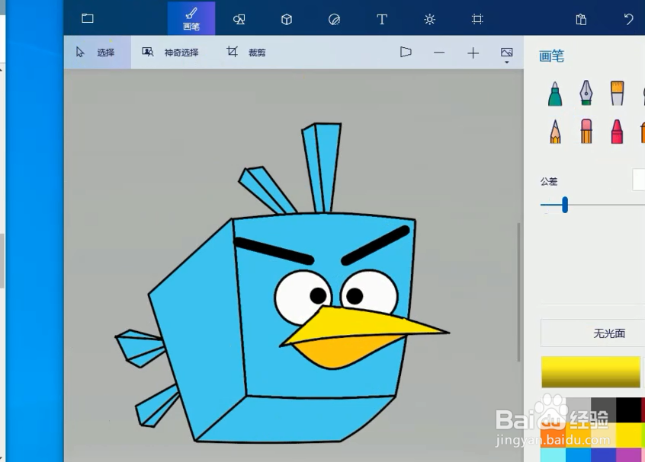Viewport: 645px width, 462px height.
Task: Open the Menu via the folder icon
Action: click(x=88, y=18)
